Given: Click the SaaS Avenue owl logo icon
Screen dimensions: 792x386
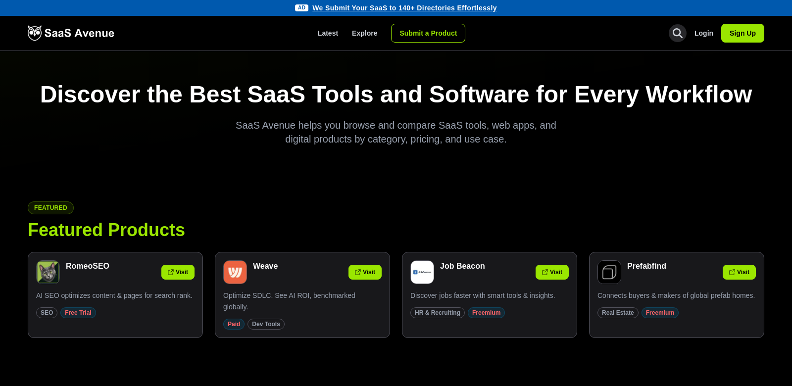Looking at the screenshot, I should click(35, 33).
